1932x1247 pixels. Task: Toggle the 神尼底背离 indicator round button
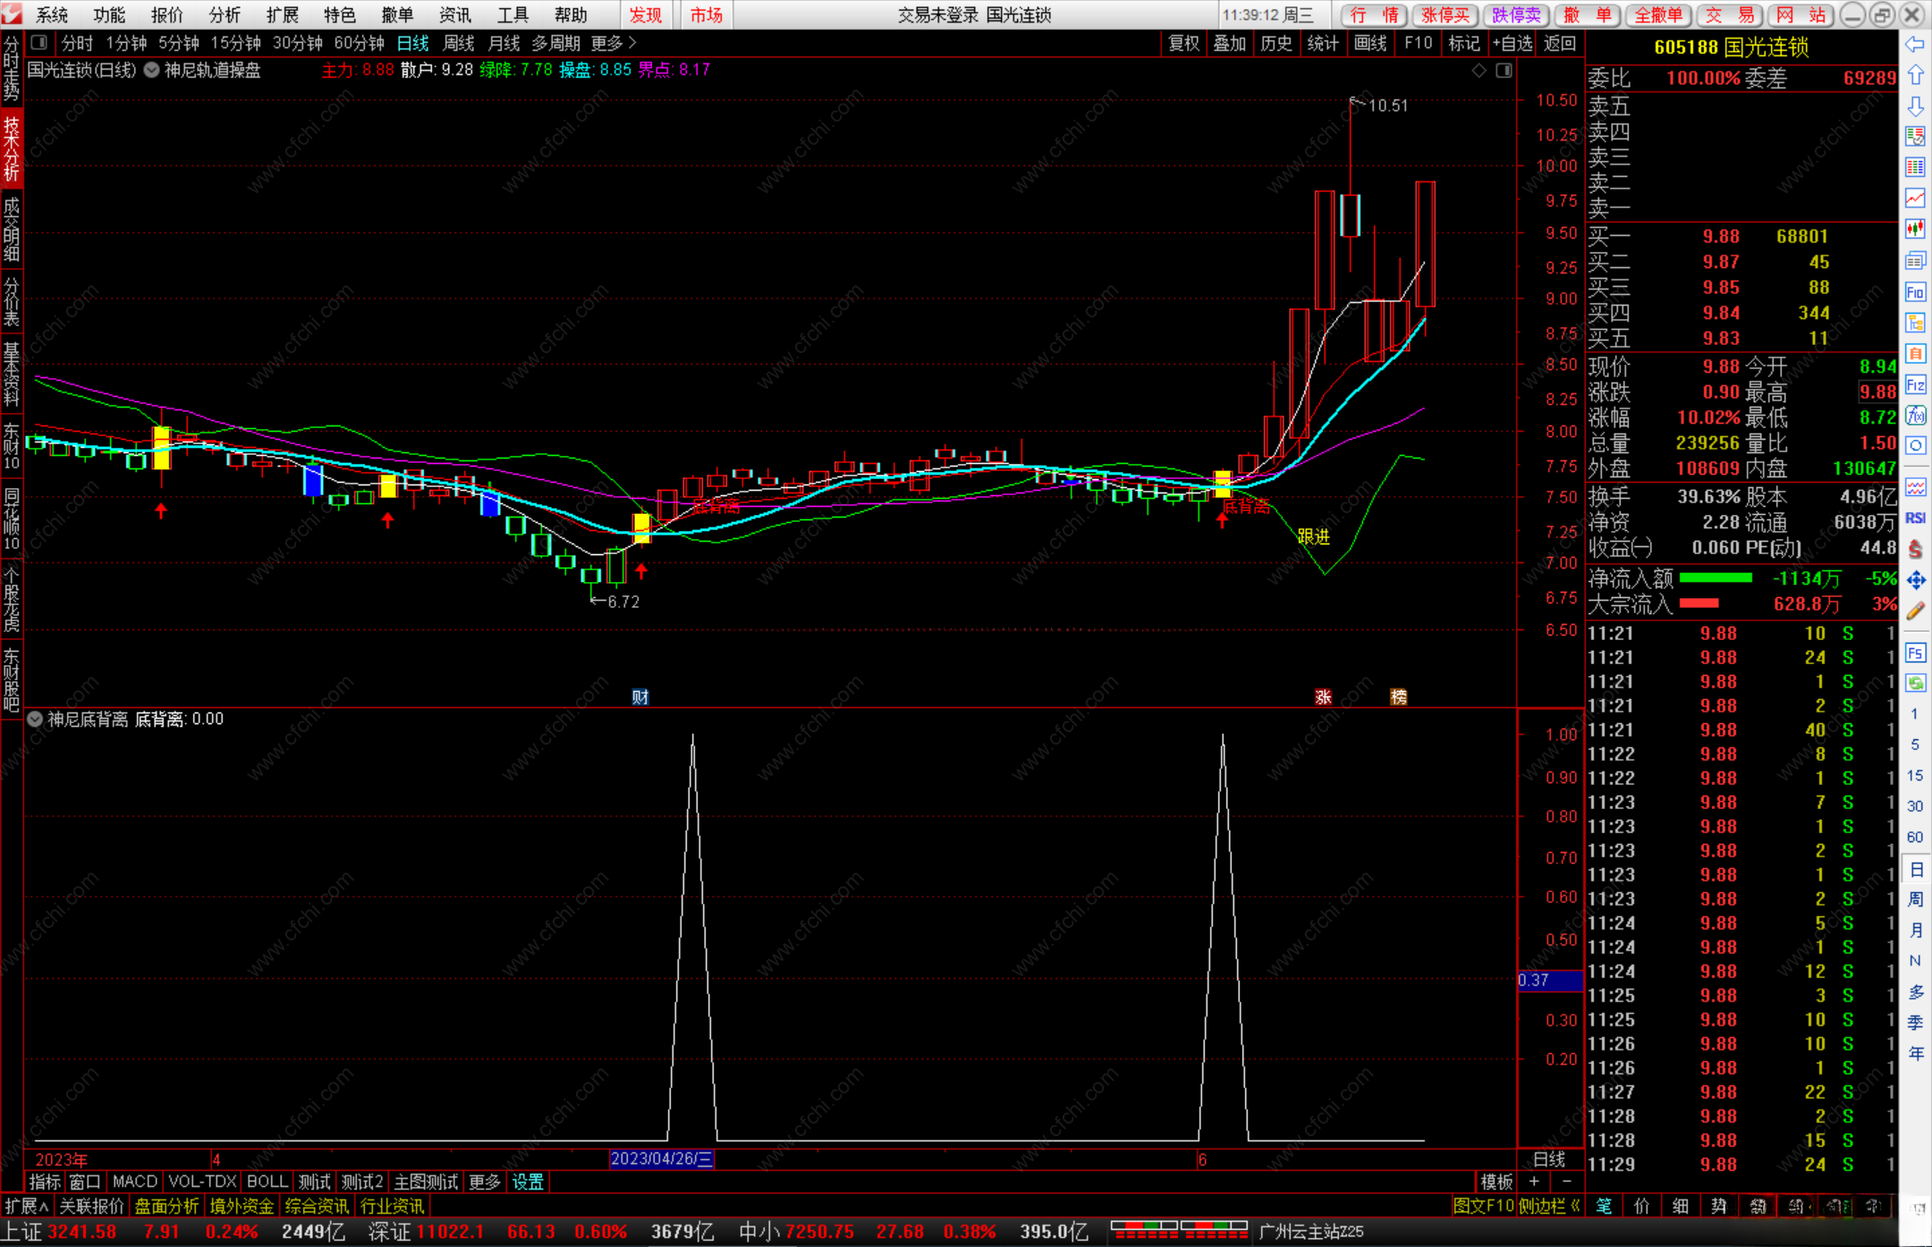35,719
